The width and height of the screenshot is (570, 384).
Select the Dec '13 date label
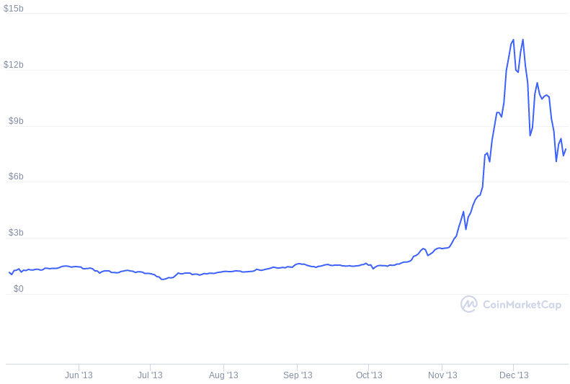[x=514, y=375]
